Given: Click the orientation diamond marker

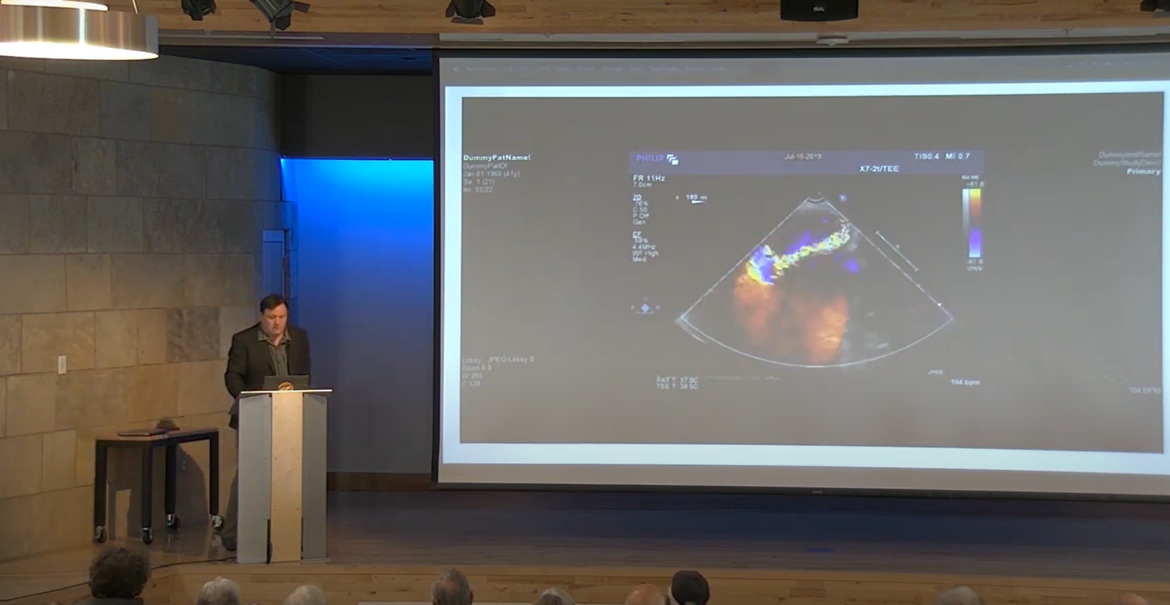Looking at the screenshot, I should (x=645, y=308).
